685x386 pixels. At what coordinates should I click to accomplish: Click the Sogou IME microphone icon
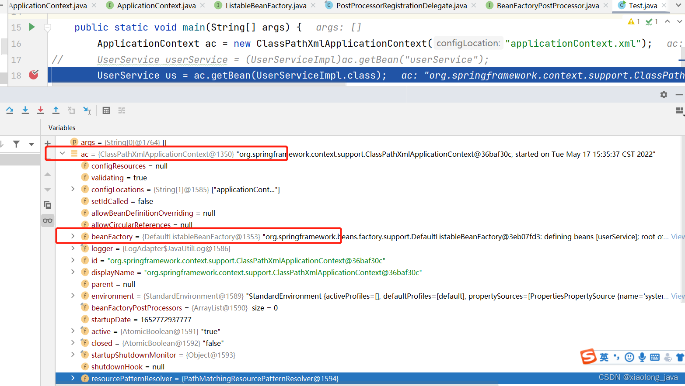tap(642, 357)
